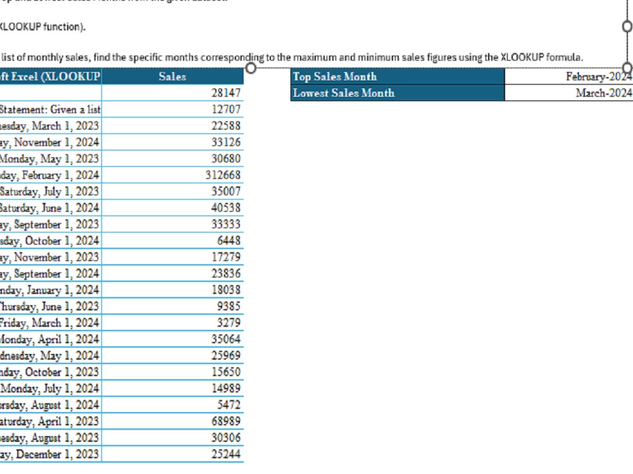Select the Thursday, June 1, 2023 date cell
633x474 pixels.
tap(51, 307)
